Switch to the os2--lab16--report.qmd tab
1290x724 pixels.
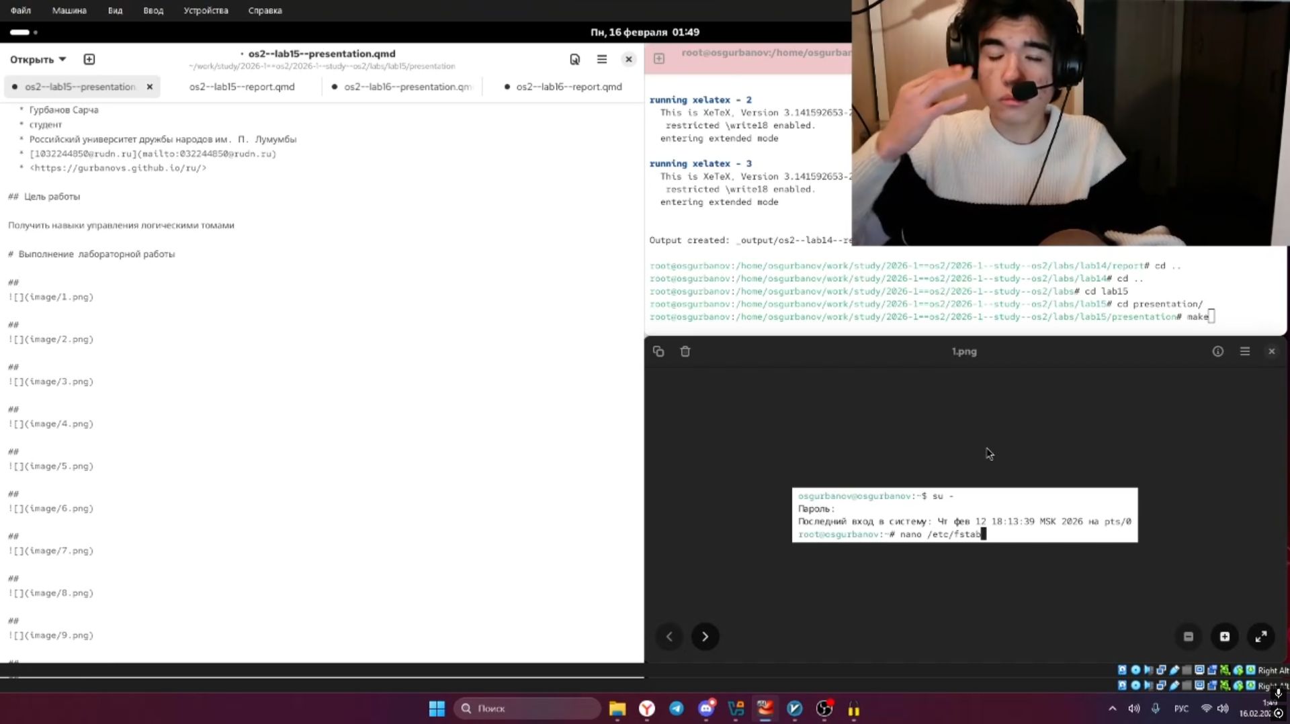(x=563, y=87)
